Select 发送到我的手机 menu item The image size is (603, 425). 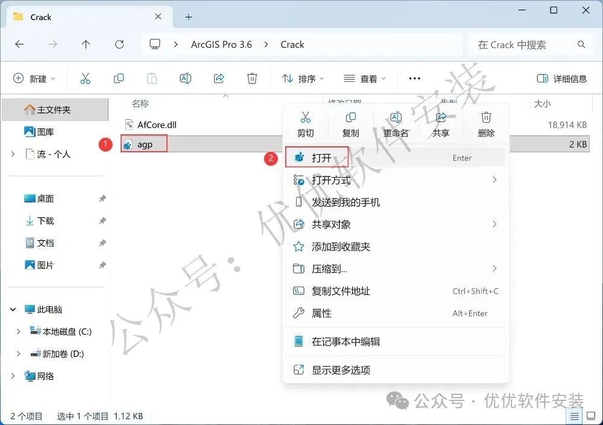(396, 202)
